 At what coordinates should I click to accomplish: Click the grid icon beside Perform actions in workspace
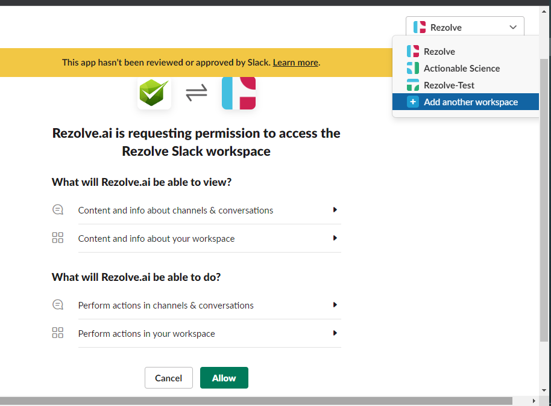[58, 333]
